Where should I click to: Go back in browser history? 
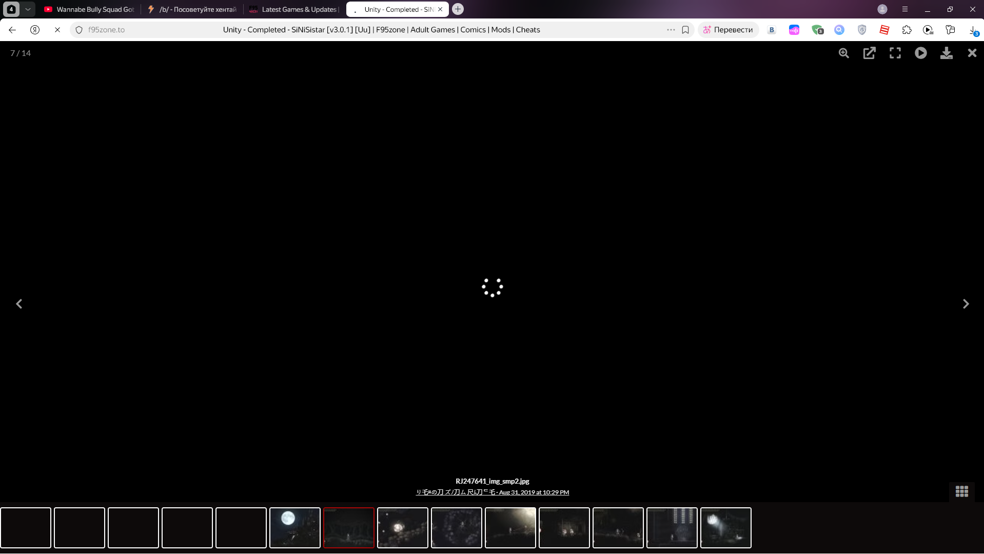coord(12,30)
